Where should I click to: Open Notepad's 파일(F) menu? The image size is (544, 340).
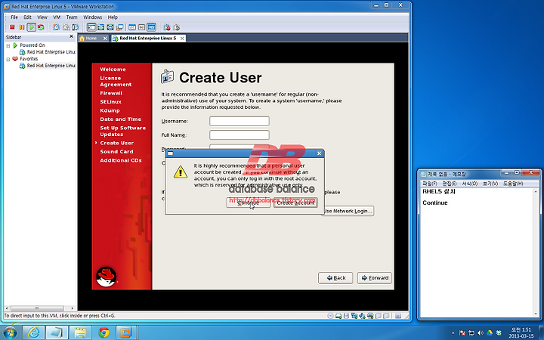click(x=430, y=184)
